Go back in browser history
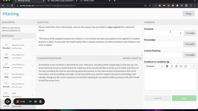The height and width of the screenshot is (111, 198). click(3, 6)
